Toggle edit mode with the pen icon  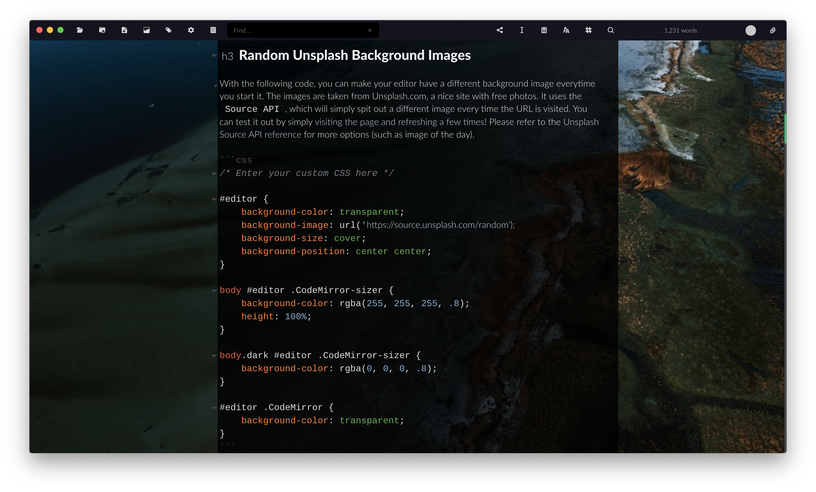coord(773,30)
